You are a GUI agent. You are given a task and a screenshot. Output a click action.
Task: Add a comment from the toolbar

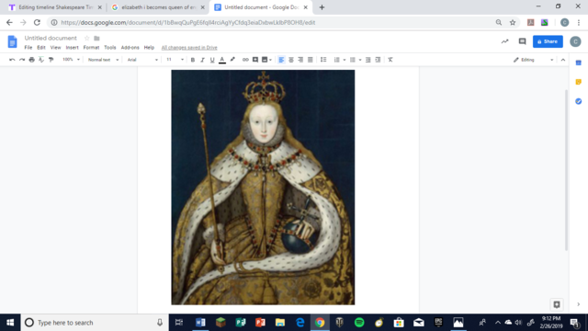click(x=255, y=60)
